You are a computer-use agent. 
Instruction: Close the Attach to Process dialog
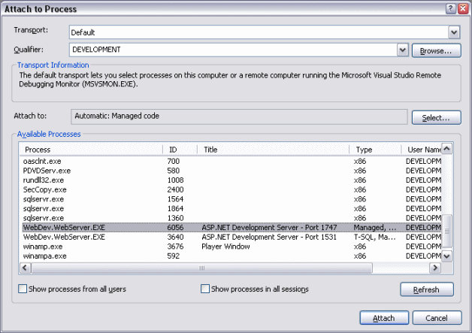coord(463,8)
